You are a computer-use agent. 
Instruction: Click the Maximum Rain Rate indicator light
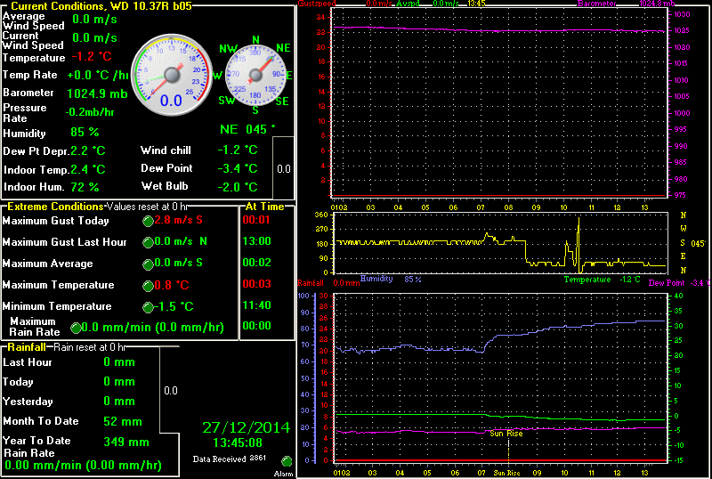click(76, 328)
